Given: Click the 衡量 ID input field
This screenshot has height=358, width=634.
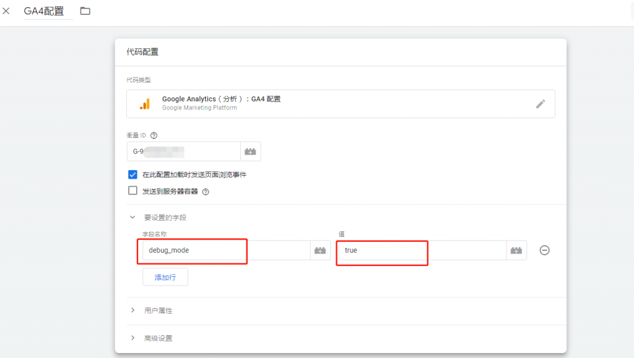Looking at the screenshot, I should pyautogui.click(x=183, y=151).
